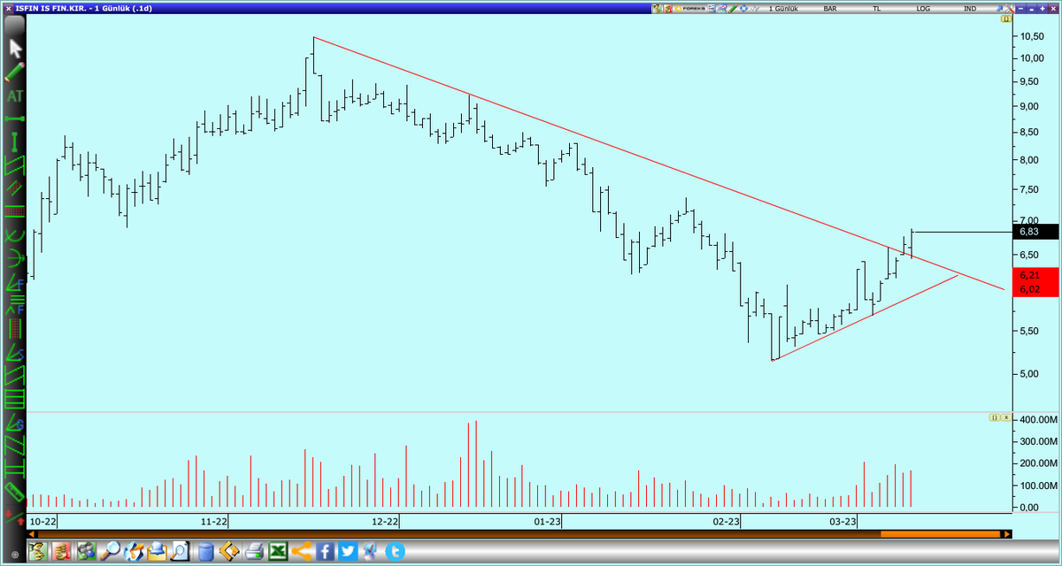Share the chart on Twitter bird icon
Screen dimensions: 1062x566
coord(348,553)
